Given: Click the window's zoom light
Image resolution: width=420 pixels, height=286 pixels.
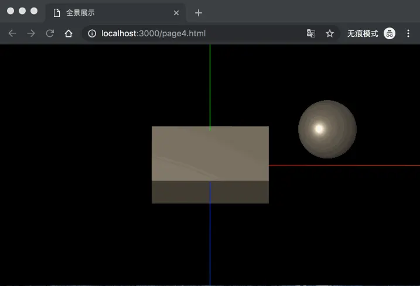Looking at the screenshot, I should (34, 11).
